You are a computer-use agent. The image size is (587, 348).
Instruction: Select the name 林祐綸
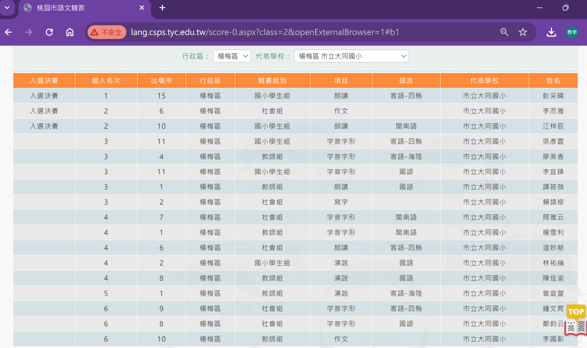click(x=554, y=263)
